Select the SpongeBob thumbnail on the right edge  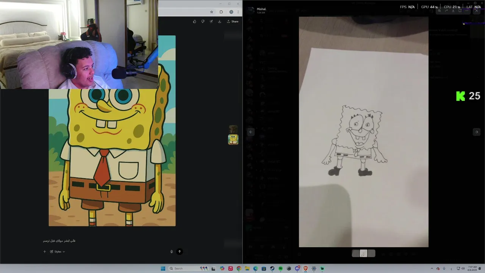click(x=233, y=140)
